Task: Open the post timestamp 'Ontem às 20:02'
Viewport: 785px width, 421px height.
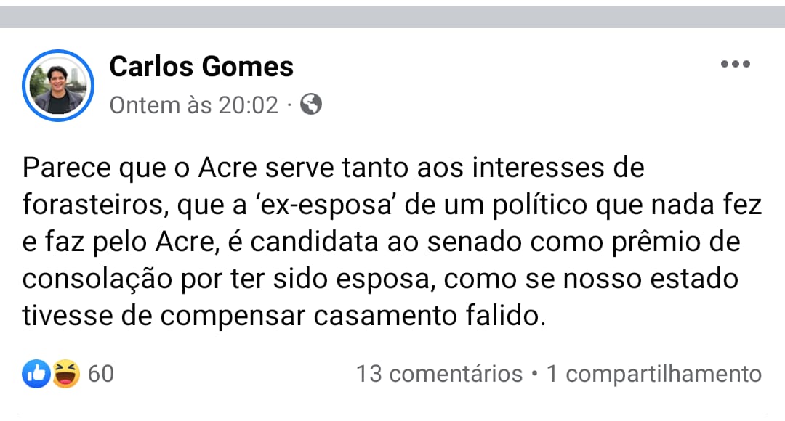Action: pyautogui.click(x=194, y=105)
